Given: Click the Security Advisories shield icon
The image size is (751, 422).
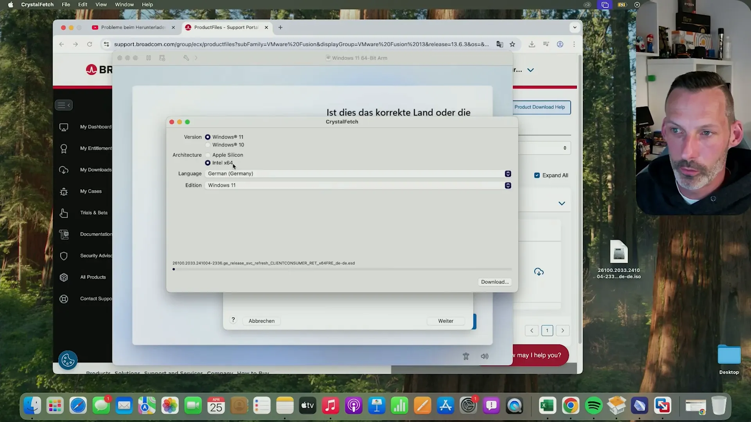Looking at the screenshot, I should tap(64, 256).
